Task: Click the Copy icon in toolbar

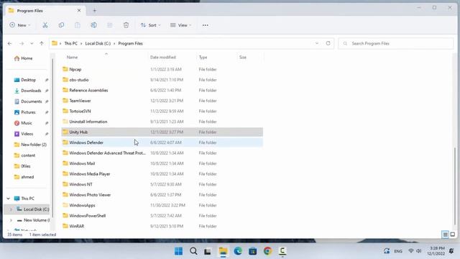Action: tap(61, 25)
